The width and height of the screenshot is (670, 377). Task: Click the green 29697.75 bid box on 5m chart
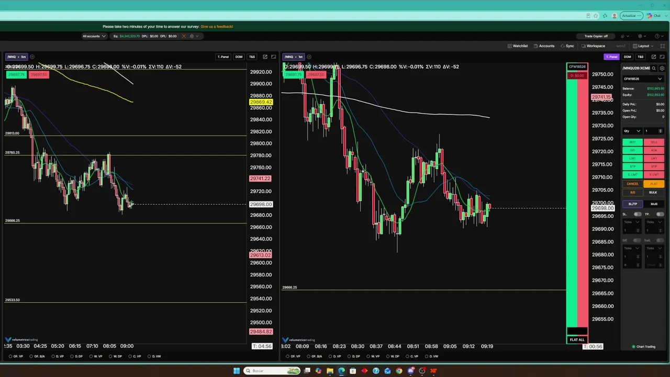point(15,75)
